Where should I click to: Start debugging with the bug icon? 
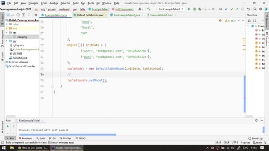(195, 9)
